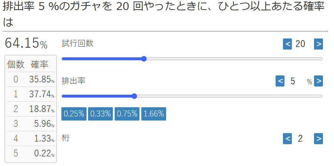Decrease trial count with left arrow
Image resolution: width=334 pixels, height=166 pixels.
(x=287, y=44)
